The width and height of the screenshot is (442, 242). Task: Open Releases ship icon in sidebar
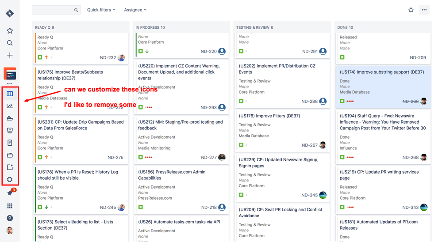pos(10,118)
